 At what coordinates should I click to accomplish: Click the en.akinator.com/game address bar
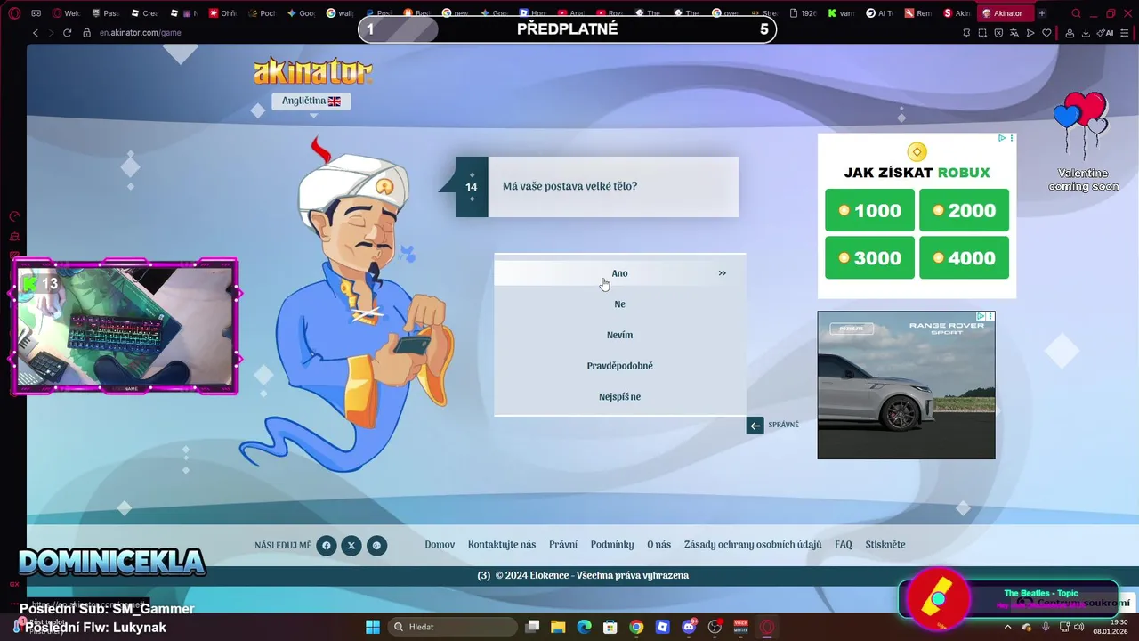[x=140, y=33]
